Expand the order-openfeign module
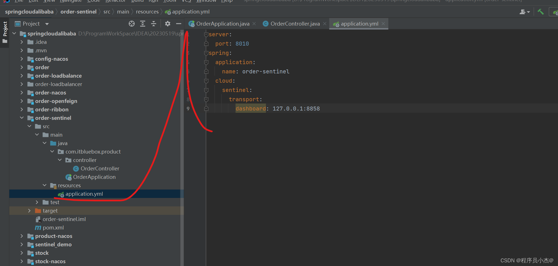This screenshot has width=558, height=266. tap(22, 101)
